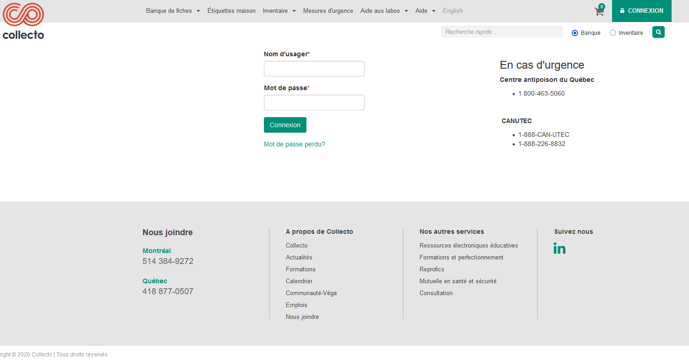
Task: Click CANUTEC number 1-888-CAN-UTEC
Action: click(544, 135)
